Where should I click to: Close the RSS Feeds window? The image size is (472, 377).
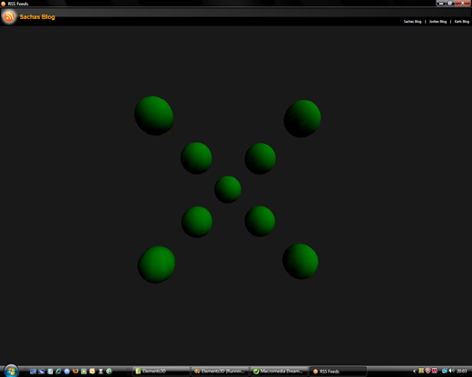(462, 4)
